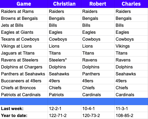The height and width of the screenshot is (119, 148).
Task: Click Robert's Ravens pick cell
Action: [x=98, y=60]
